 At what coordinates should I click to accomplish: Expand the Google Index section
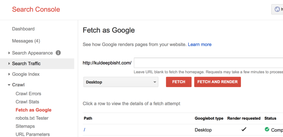coord(26,74)
